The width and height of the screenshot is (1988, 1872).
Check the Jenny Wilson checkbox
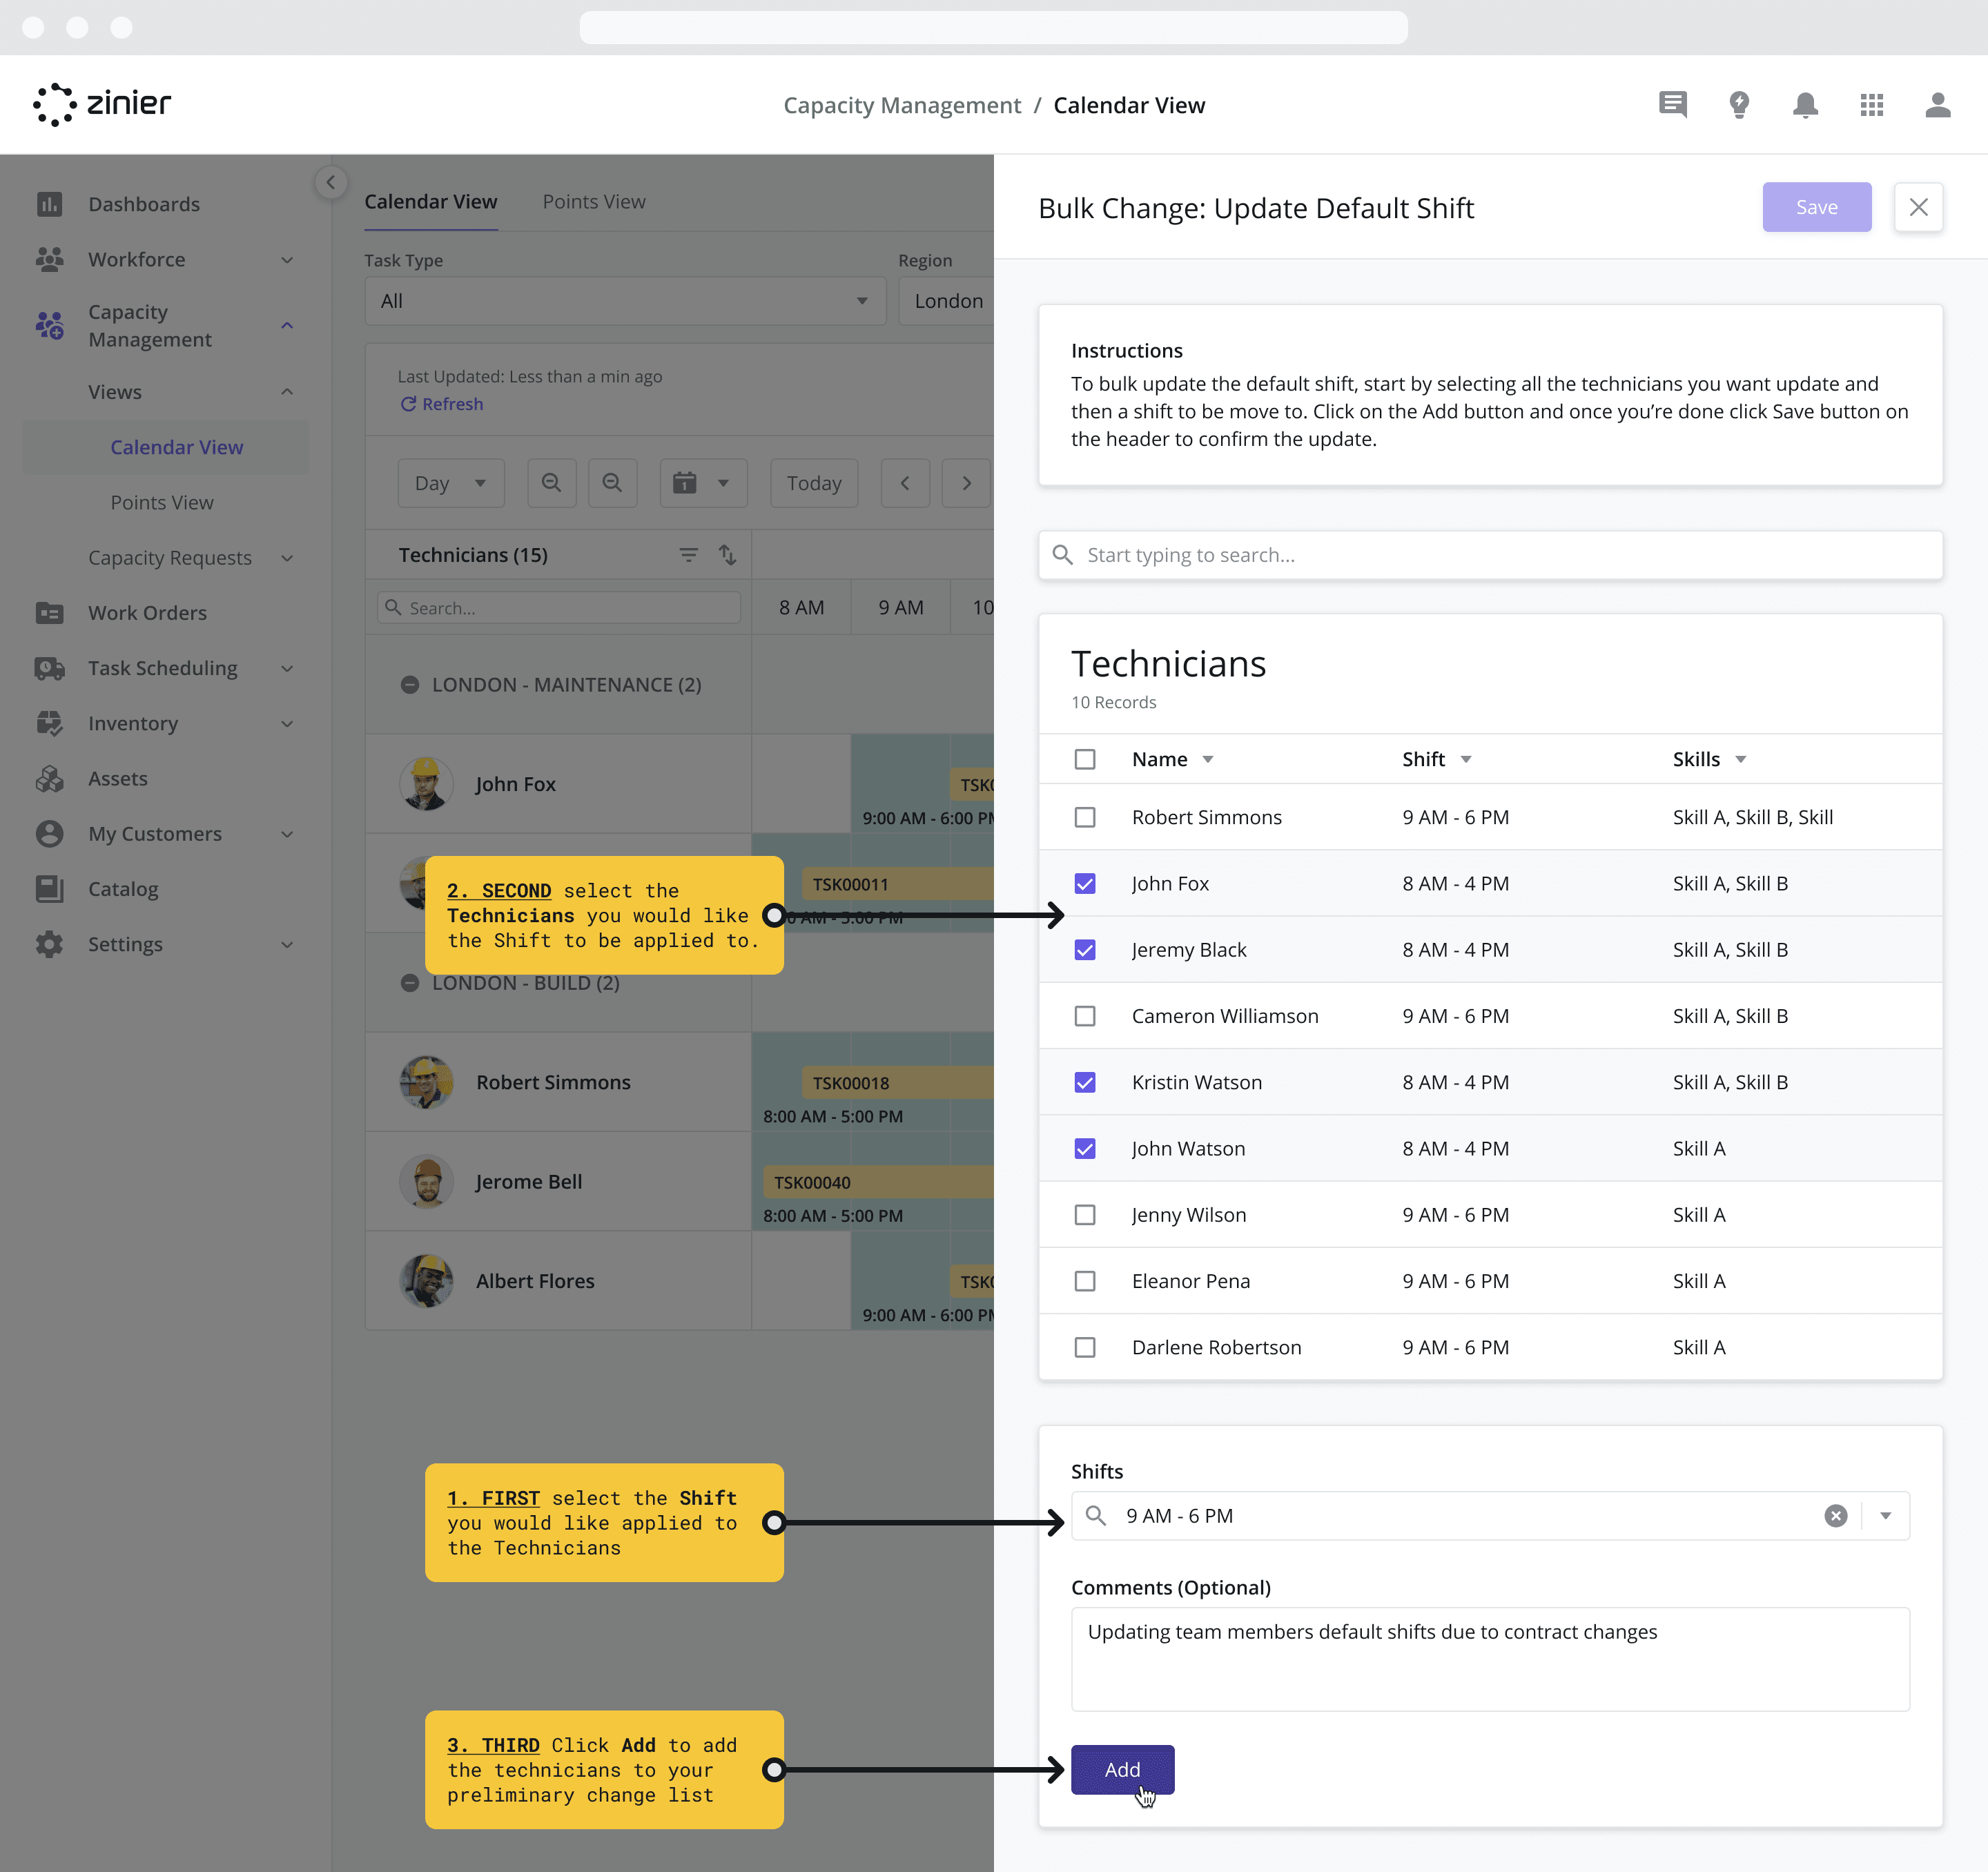1085,1215
